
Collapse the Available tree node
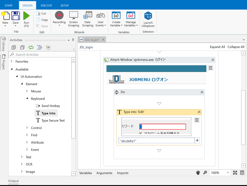(x=12, y=69)
